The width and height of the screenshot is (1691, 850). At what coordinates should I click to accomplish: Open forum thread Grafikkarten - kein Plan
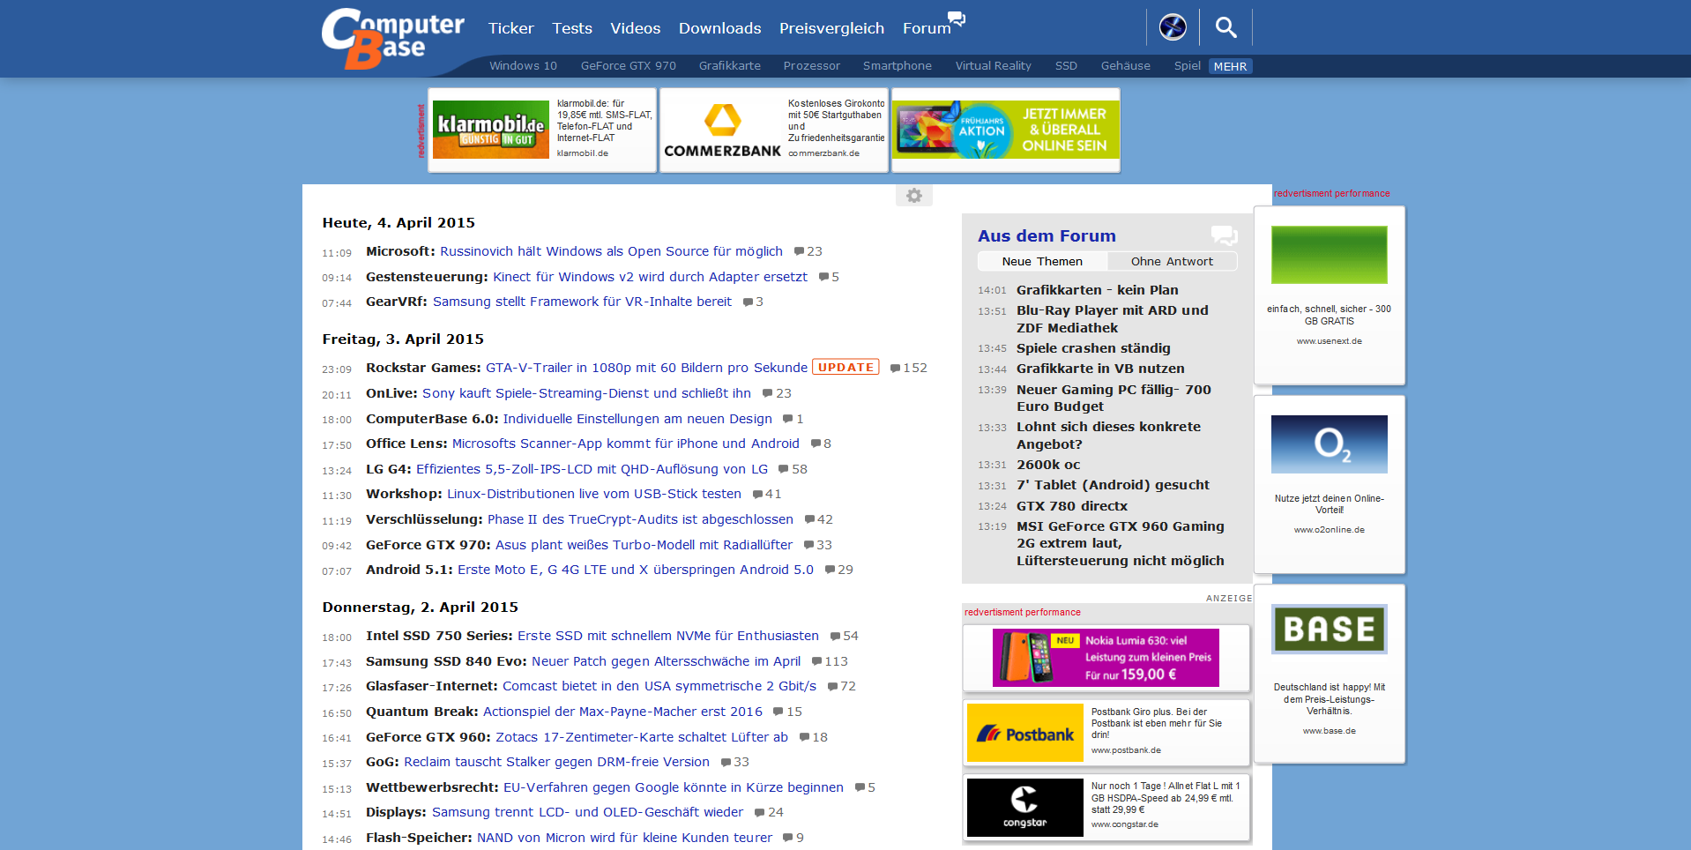tap(1097, 290)
